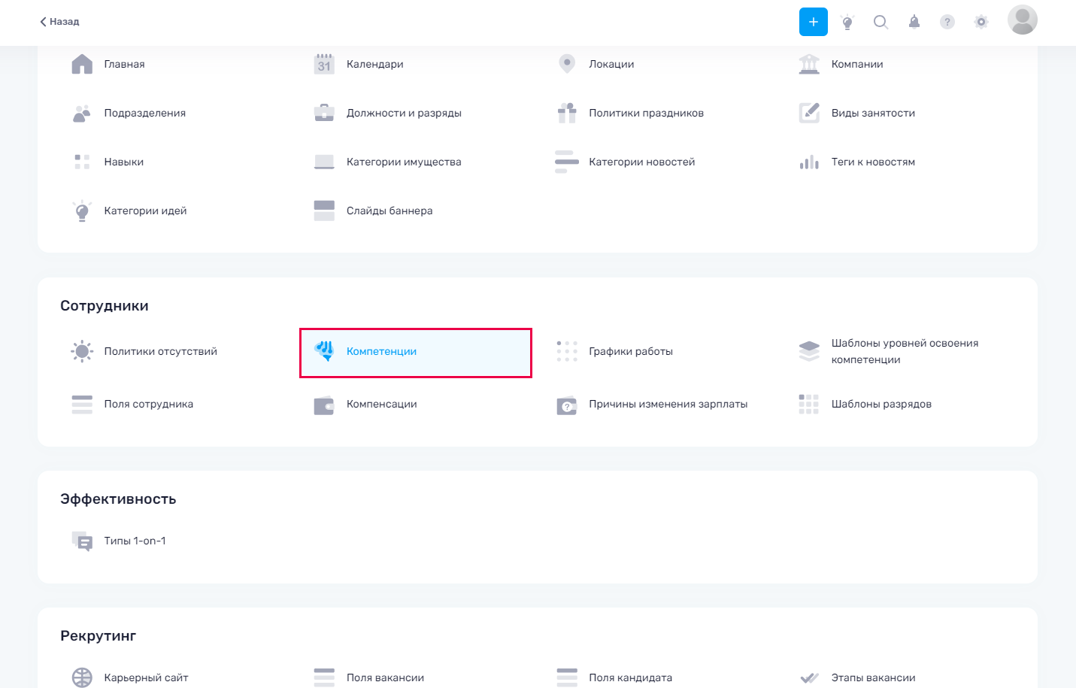Image resolution: width=1076 pixels, height=688 pixels.
Task: Go back using Назад link
Action: 59,22
